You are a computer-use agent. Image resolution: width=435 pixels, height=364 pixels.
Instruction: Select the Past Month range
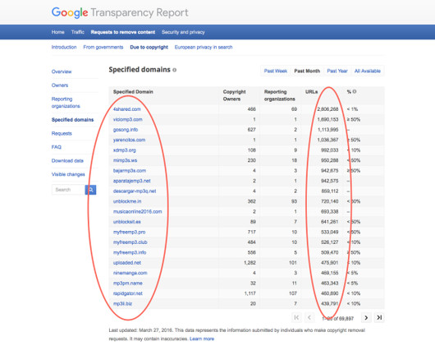(307, 71)
